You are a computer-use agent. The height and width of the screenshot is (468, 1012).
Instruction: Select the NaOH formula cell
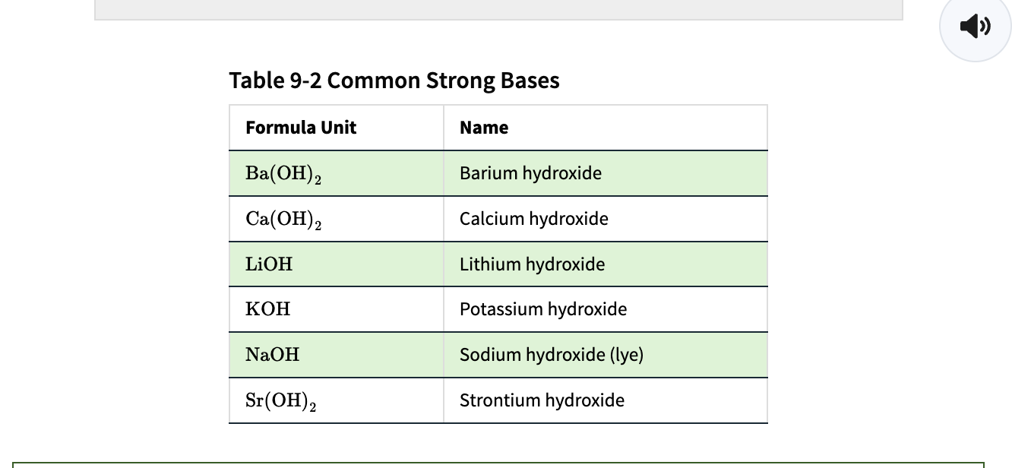click(337, 355)
